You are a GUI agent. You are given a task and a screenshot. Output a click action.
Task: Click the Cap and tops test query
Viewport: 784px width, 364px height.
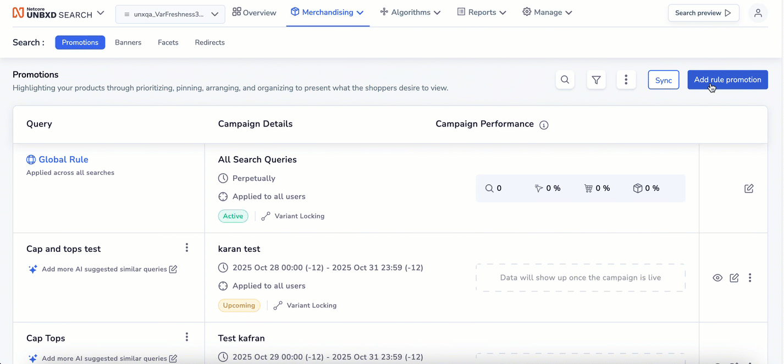pos(64,249)
